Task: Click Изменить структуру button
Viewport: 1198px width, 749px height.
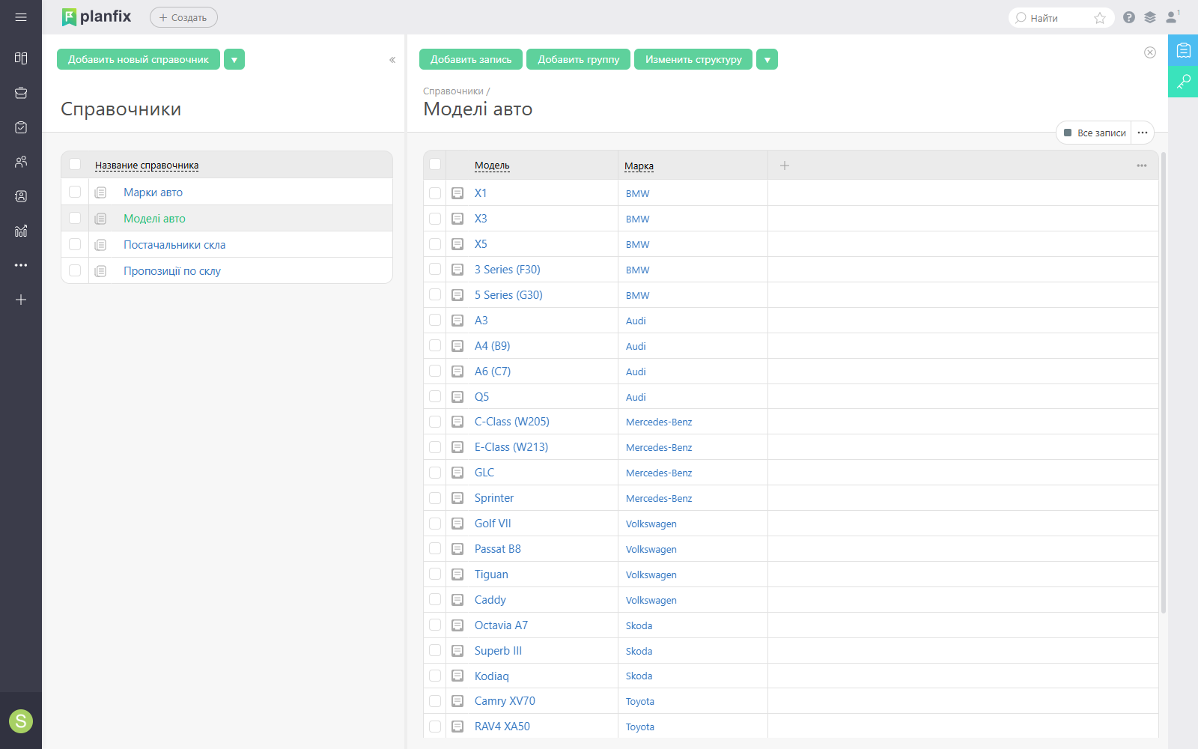Action: pyautogui.click(x=693, y=59)
